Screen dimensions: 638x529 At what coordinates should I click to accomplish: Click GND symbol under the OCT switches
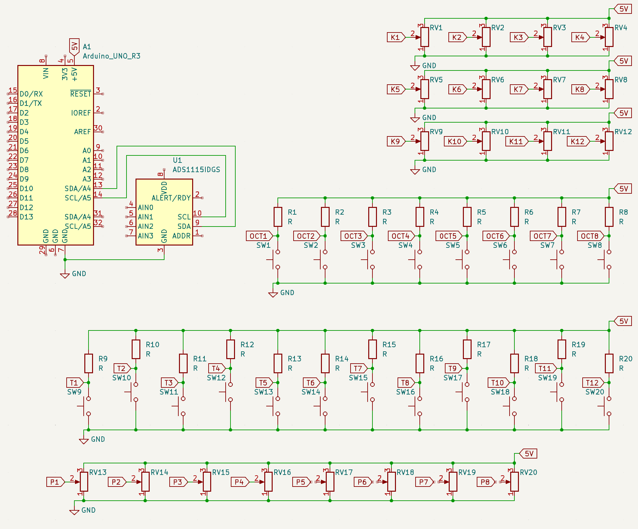273,294
